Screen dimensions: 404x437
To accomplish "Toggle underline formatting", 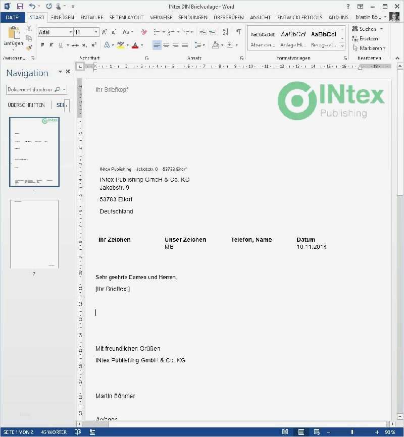I will click(61, 45).
